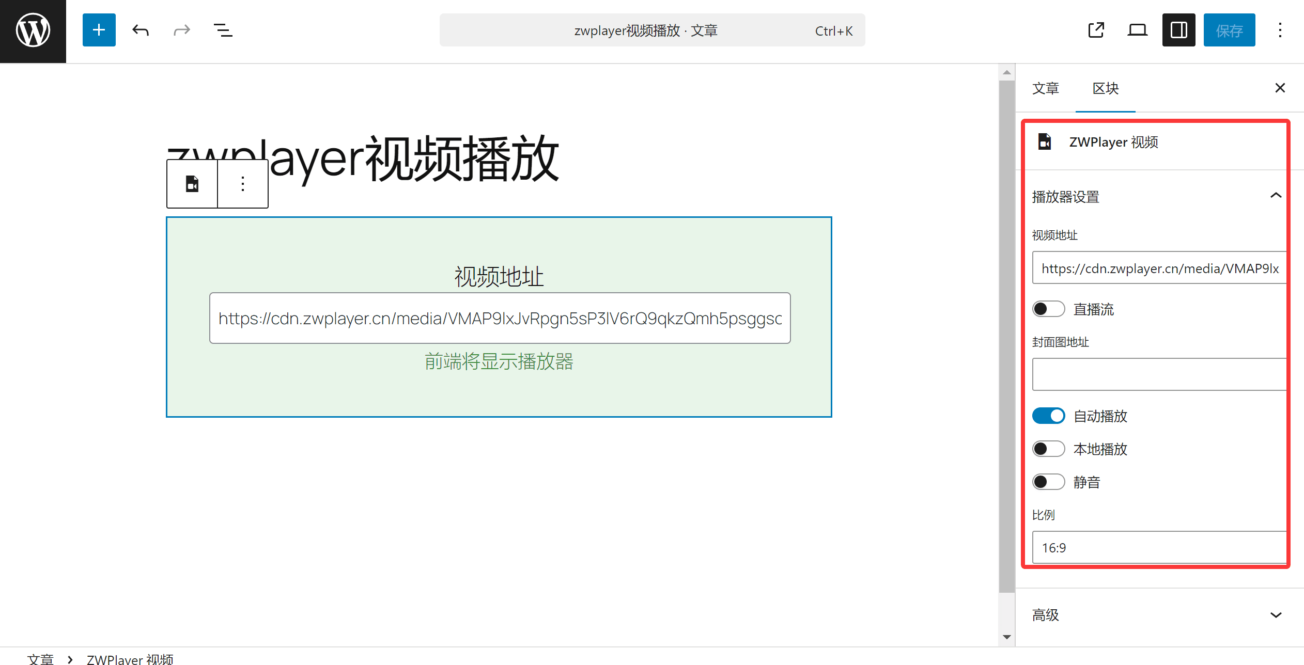Open the document overview list icon
The height and width of the screenshot is (665, 1304).
pyautogui.click(x=223, y=29)
